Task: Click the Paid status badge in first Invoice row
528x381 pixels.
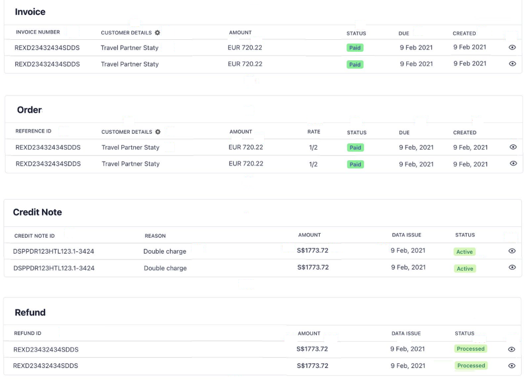Action: [x=355, y=48]
